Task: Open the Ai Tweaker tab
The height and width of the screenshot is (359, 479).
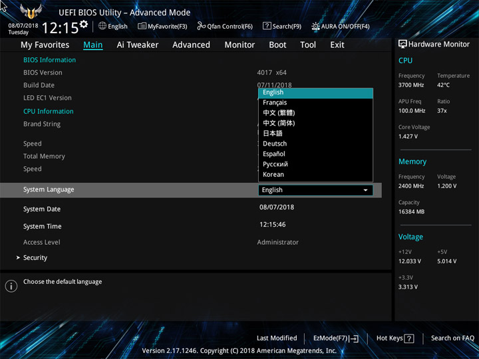Action: click(x=138, y=45)
